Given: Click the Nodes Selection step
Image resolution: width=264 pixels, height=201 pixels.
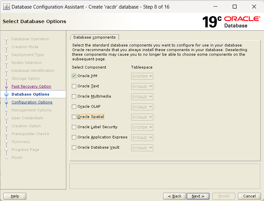Looking at the screenshot, I should click(x=27, y=63).
